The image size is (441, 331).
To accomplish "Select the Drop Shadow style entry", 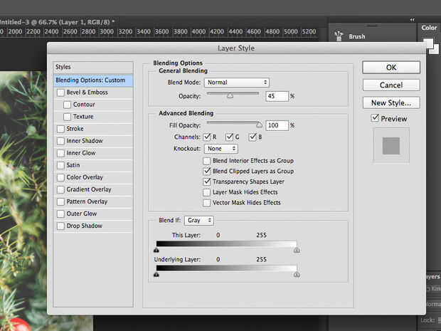I will tap(84, 226).
